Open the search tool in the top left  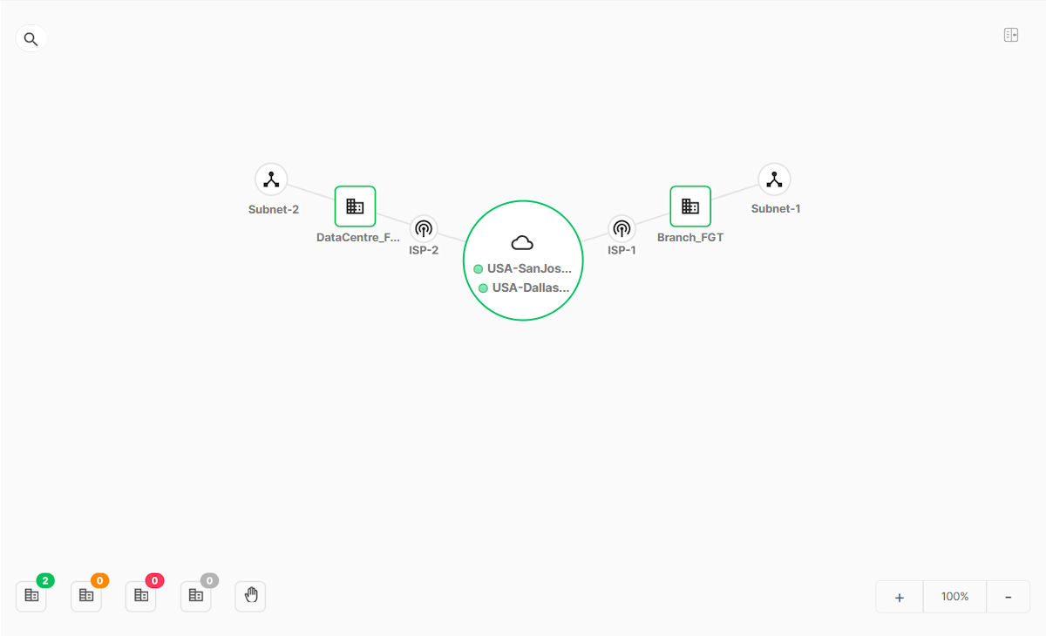31,38
